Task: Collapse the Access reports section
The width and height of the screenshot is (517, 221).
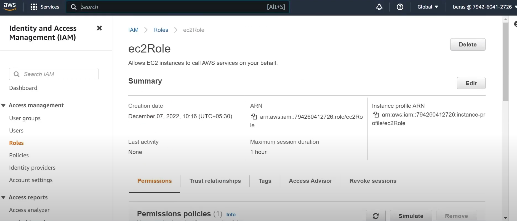Action: (4, 197)
